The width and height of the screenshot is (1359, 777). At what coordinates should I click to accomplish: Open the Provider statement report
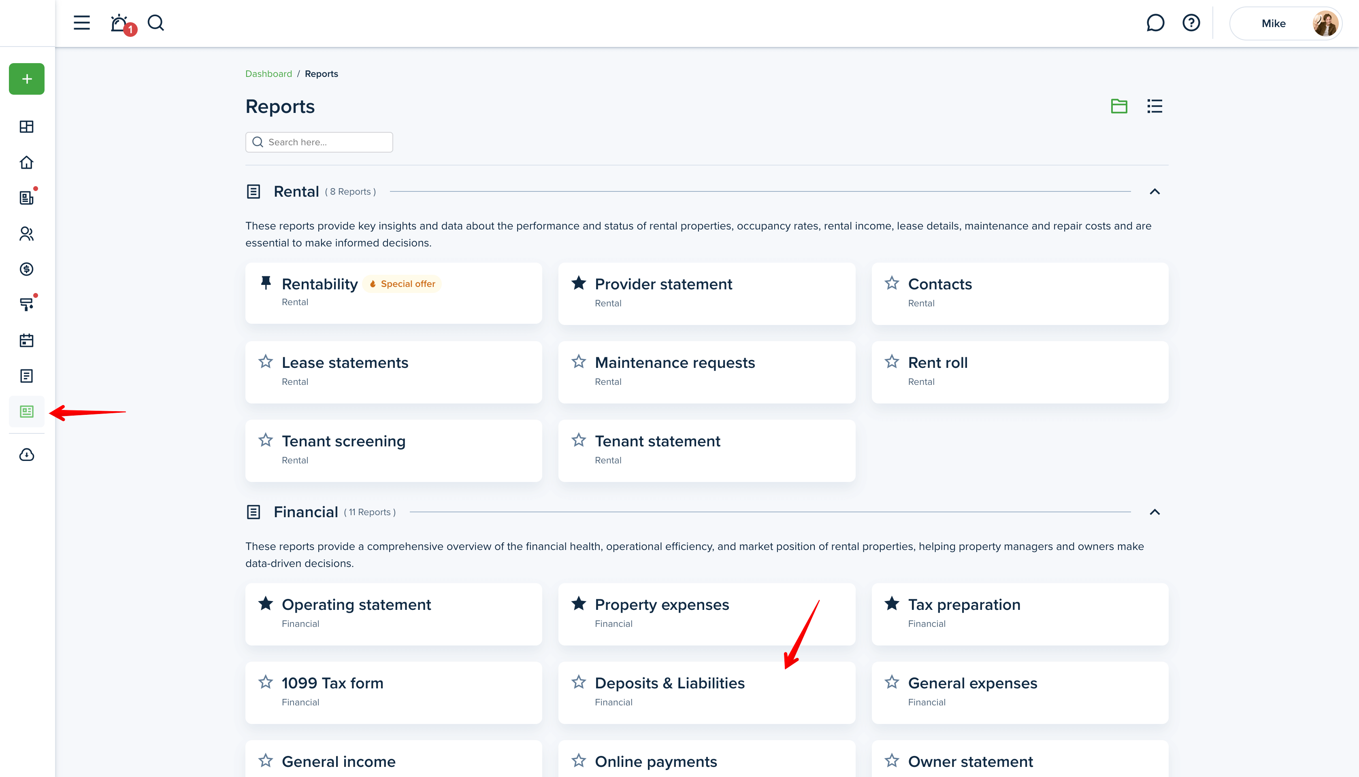click(x=707, y=293)
